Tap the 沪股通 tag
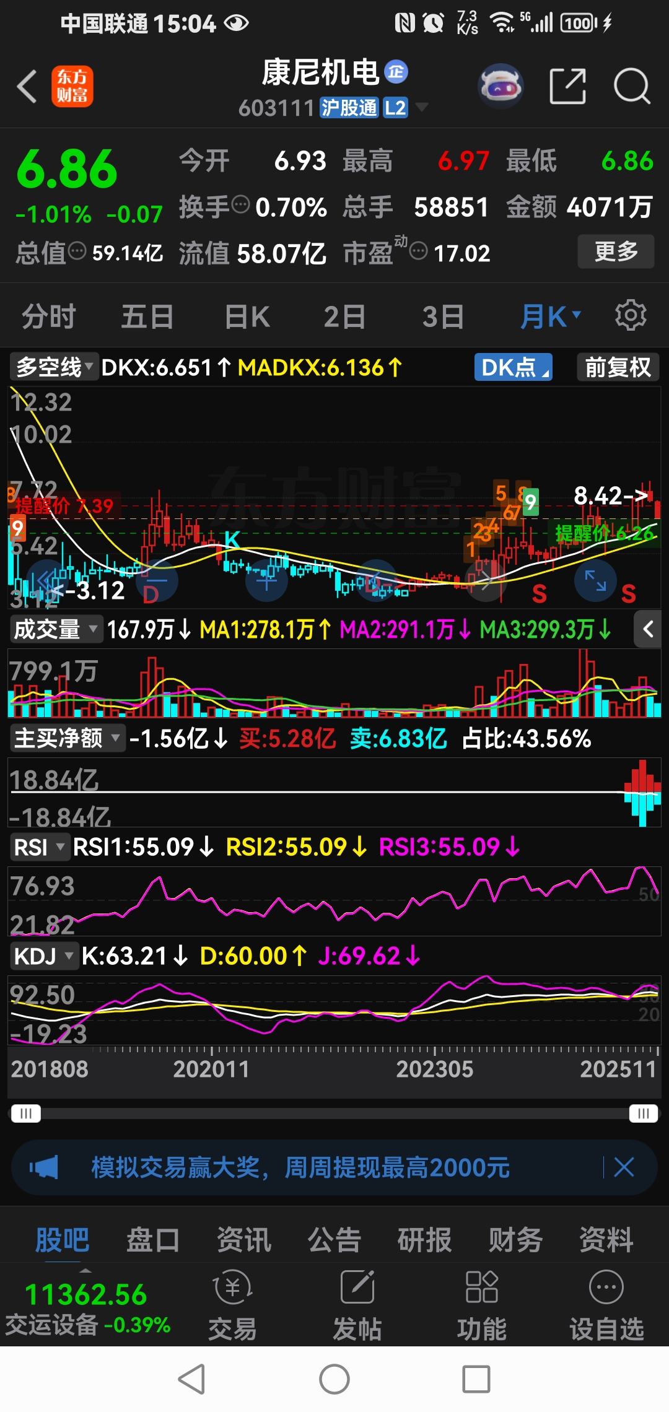The width and height of the screenshot is (669, 1412). 349,108
